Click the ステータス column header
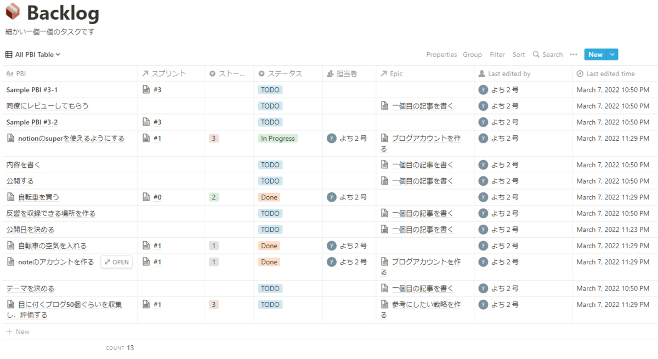 (288, 73)
